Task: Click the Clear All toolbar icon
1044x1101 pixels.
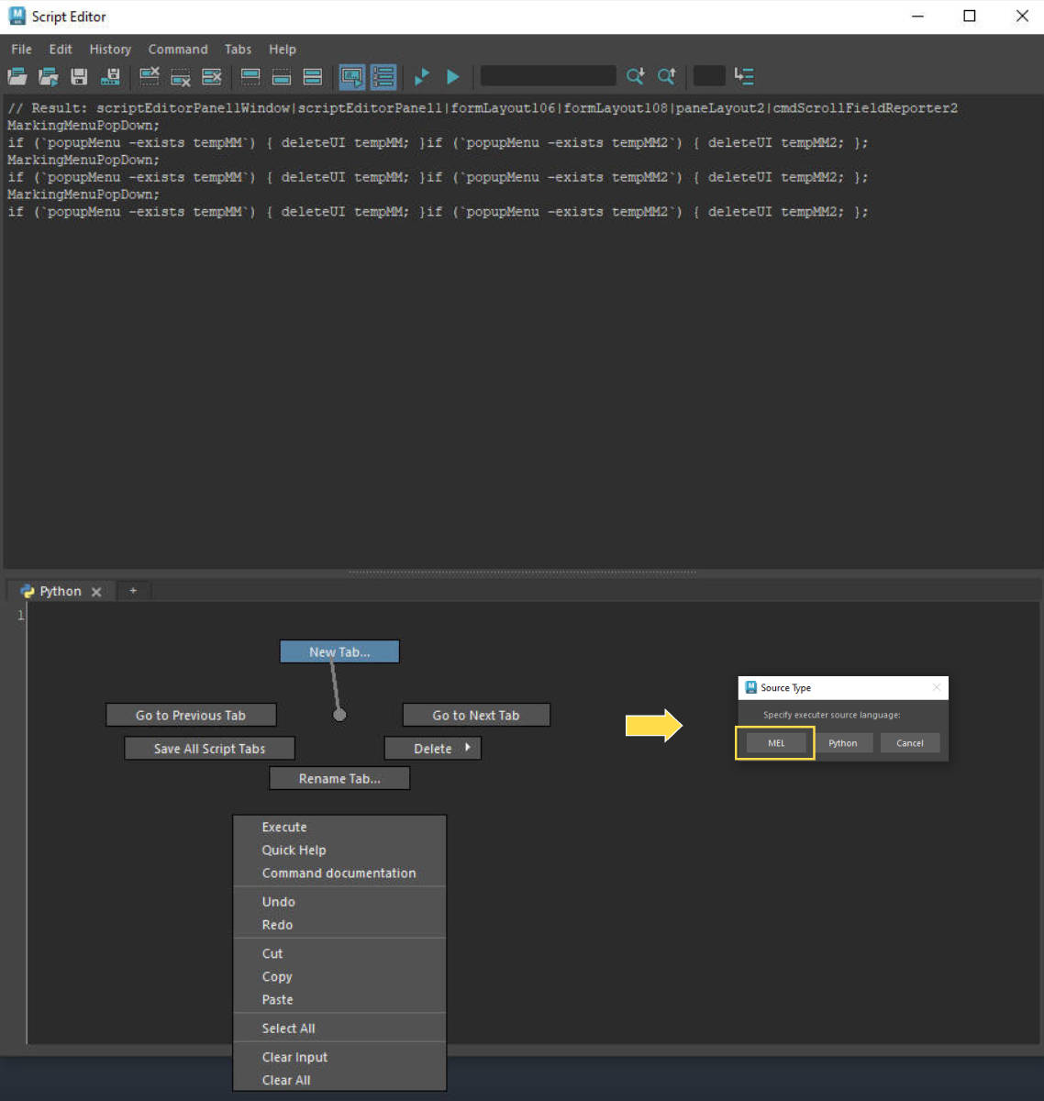Action: pyautogui.click(x=212, y=76)
